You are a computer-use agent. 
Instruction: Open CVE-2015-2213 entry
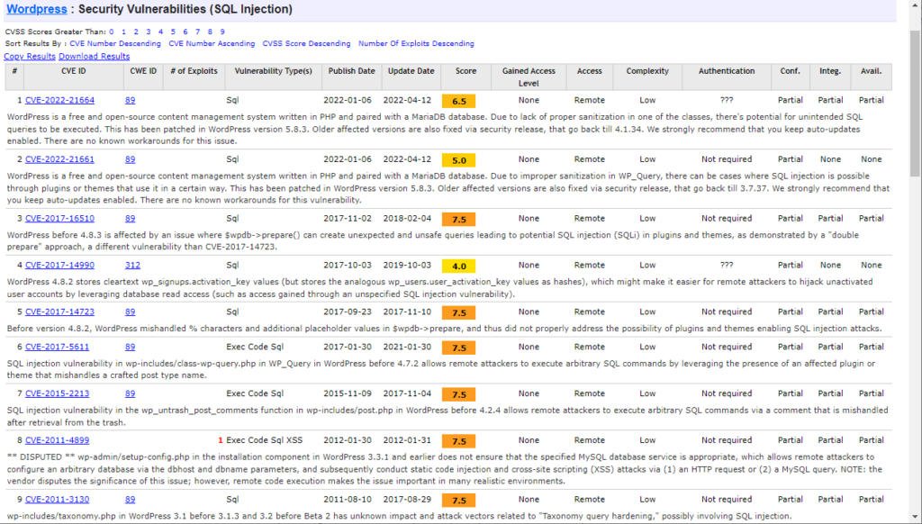pyautogui.click(x=57, y=393)
